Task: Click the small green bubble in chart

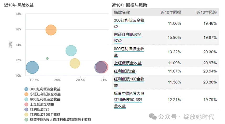Action: pyautogui.click(x=47, y=58)
